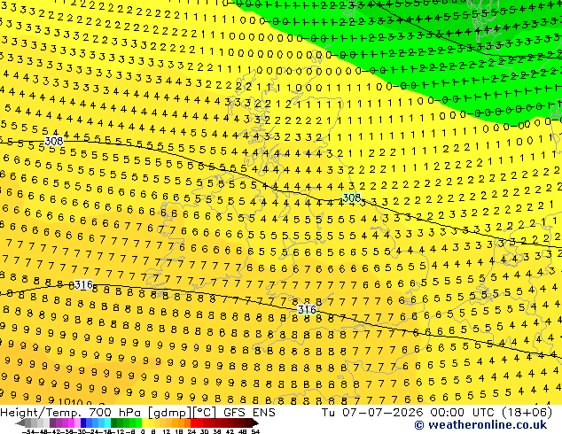Click the 316 contour label near the left edge
562x434 pixels.
tap(83, 285)
